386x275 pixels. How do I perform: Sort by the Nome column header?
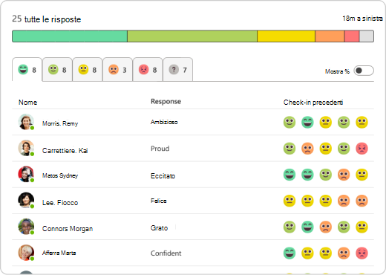(x=27, y=103)
